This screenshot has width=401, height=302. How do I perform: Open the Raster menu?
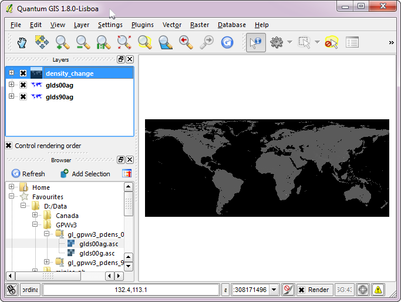[200, 25]
